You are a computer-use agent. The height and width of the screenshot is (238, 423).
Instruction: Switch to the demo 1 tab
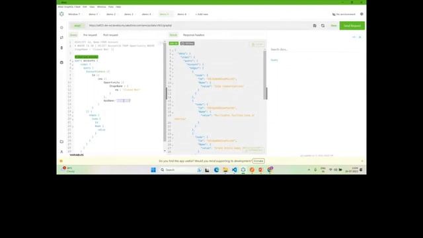[x=93, y=15]
